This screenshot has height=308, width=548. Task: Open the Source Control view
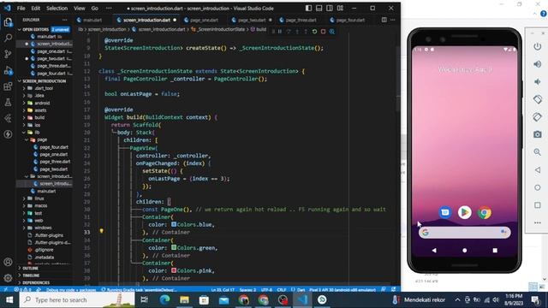8,54
